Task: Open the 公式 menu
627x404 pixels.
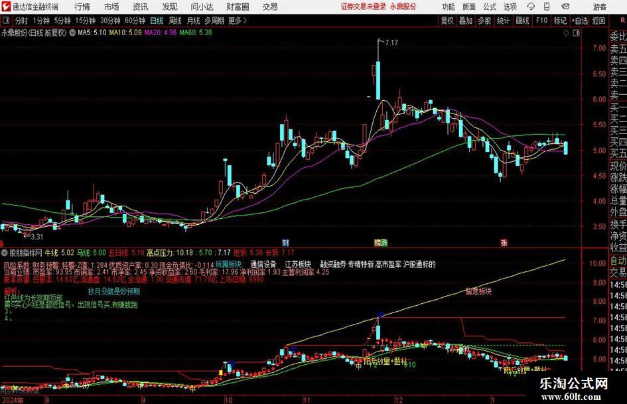Action: 490,7
